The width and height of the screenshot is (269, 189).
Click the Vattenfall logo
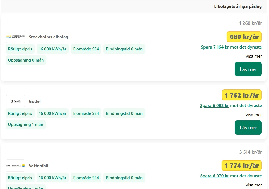(15, 166)
